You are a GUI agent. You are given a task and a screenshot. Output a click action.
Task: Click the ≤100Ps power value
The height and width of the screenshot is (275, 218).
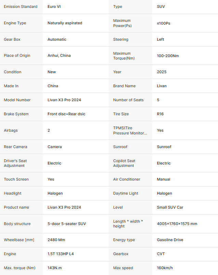(164, 23)
